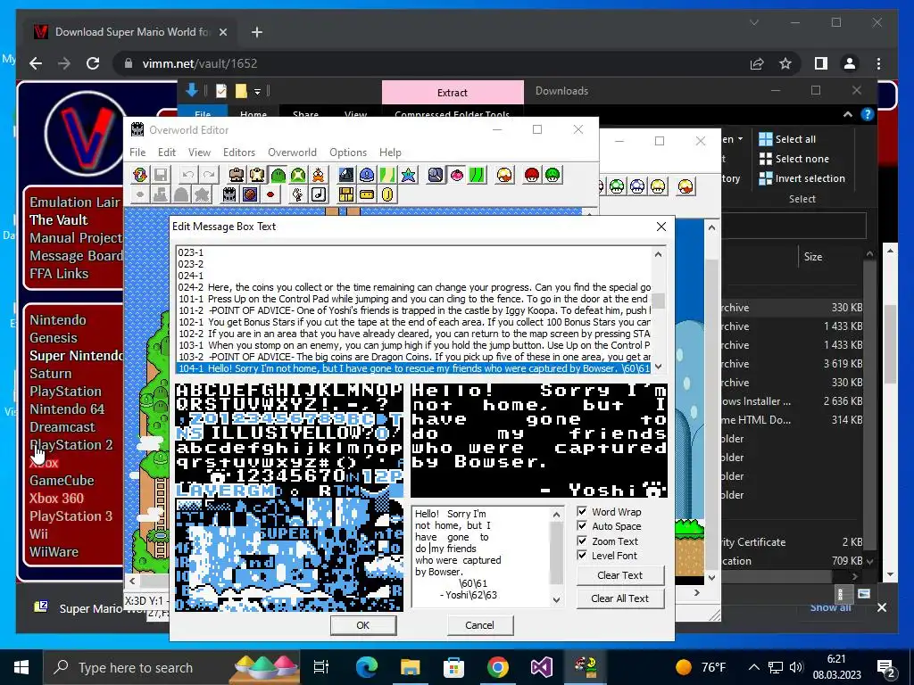Image resolution: width=914 pixels, height=685 pixels.
Task: Click the undo arrow in Overworld Editor toolbar
Action: click(x=187, y=175)
